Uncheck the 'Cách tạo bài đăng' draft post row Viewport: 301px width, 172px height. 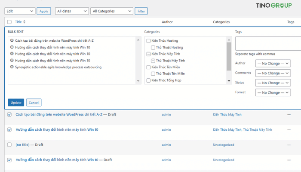[9, 115]
